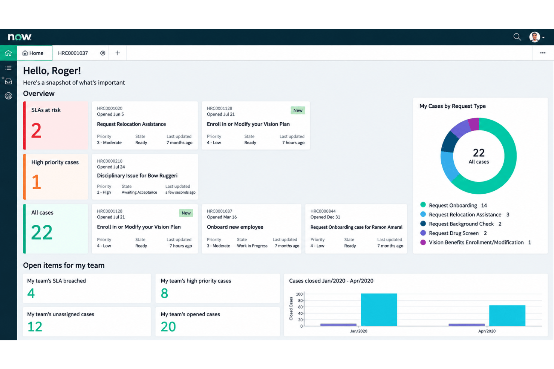Open My team's unassigned cases tile

tap(87, 322)
